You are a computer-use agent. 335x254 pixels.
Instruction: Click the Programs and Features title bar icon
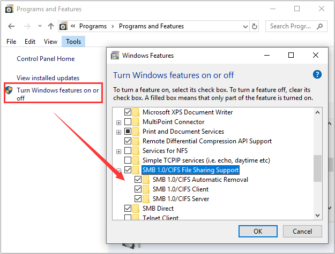point(9,9)
